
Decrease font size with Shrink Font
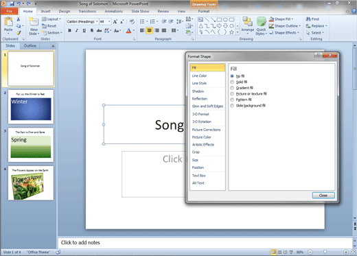(122, 22)
